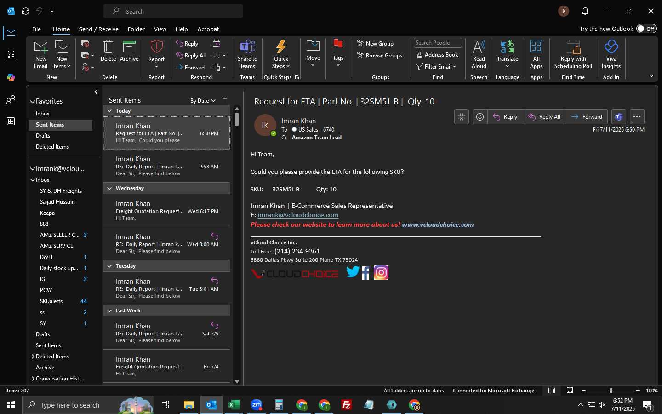This screenshot has width=662, height=414.
Task: Start Read Aloud
Action: [x=479, y=54]
